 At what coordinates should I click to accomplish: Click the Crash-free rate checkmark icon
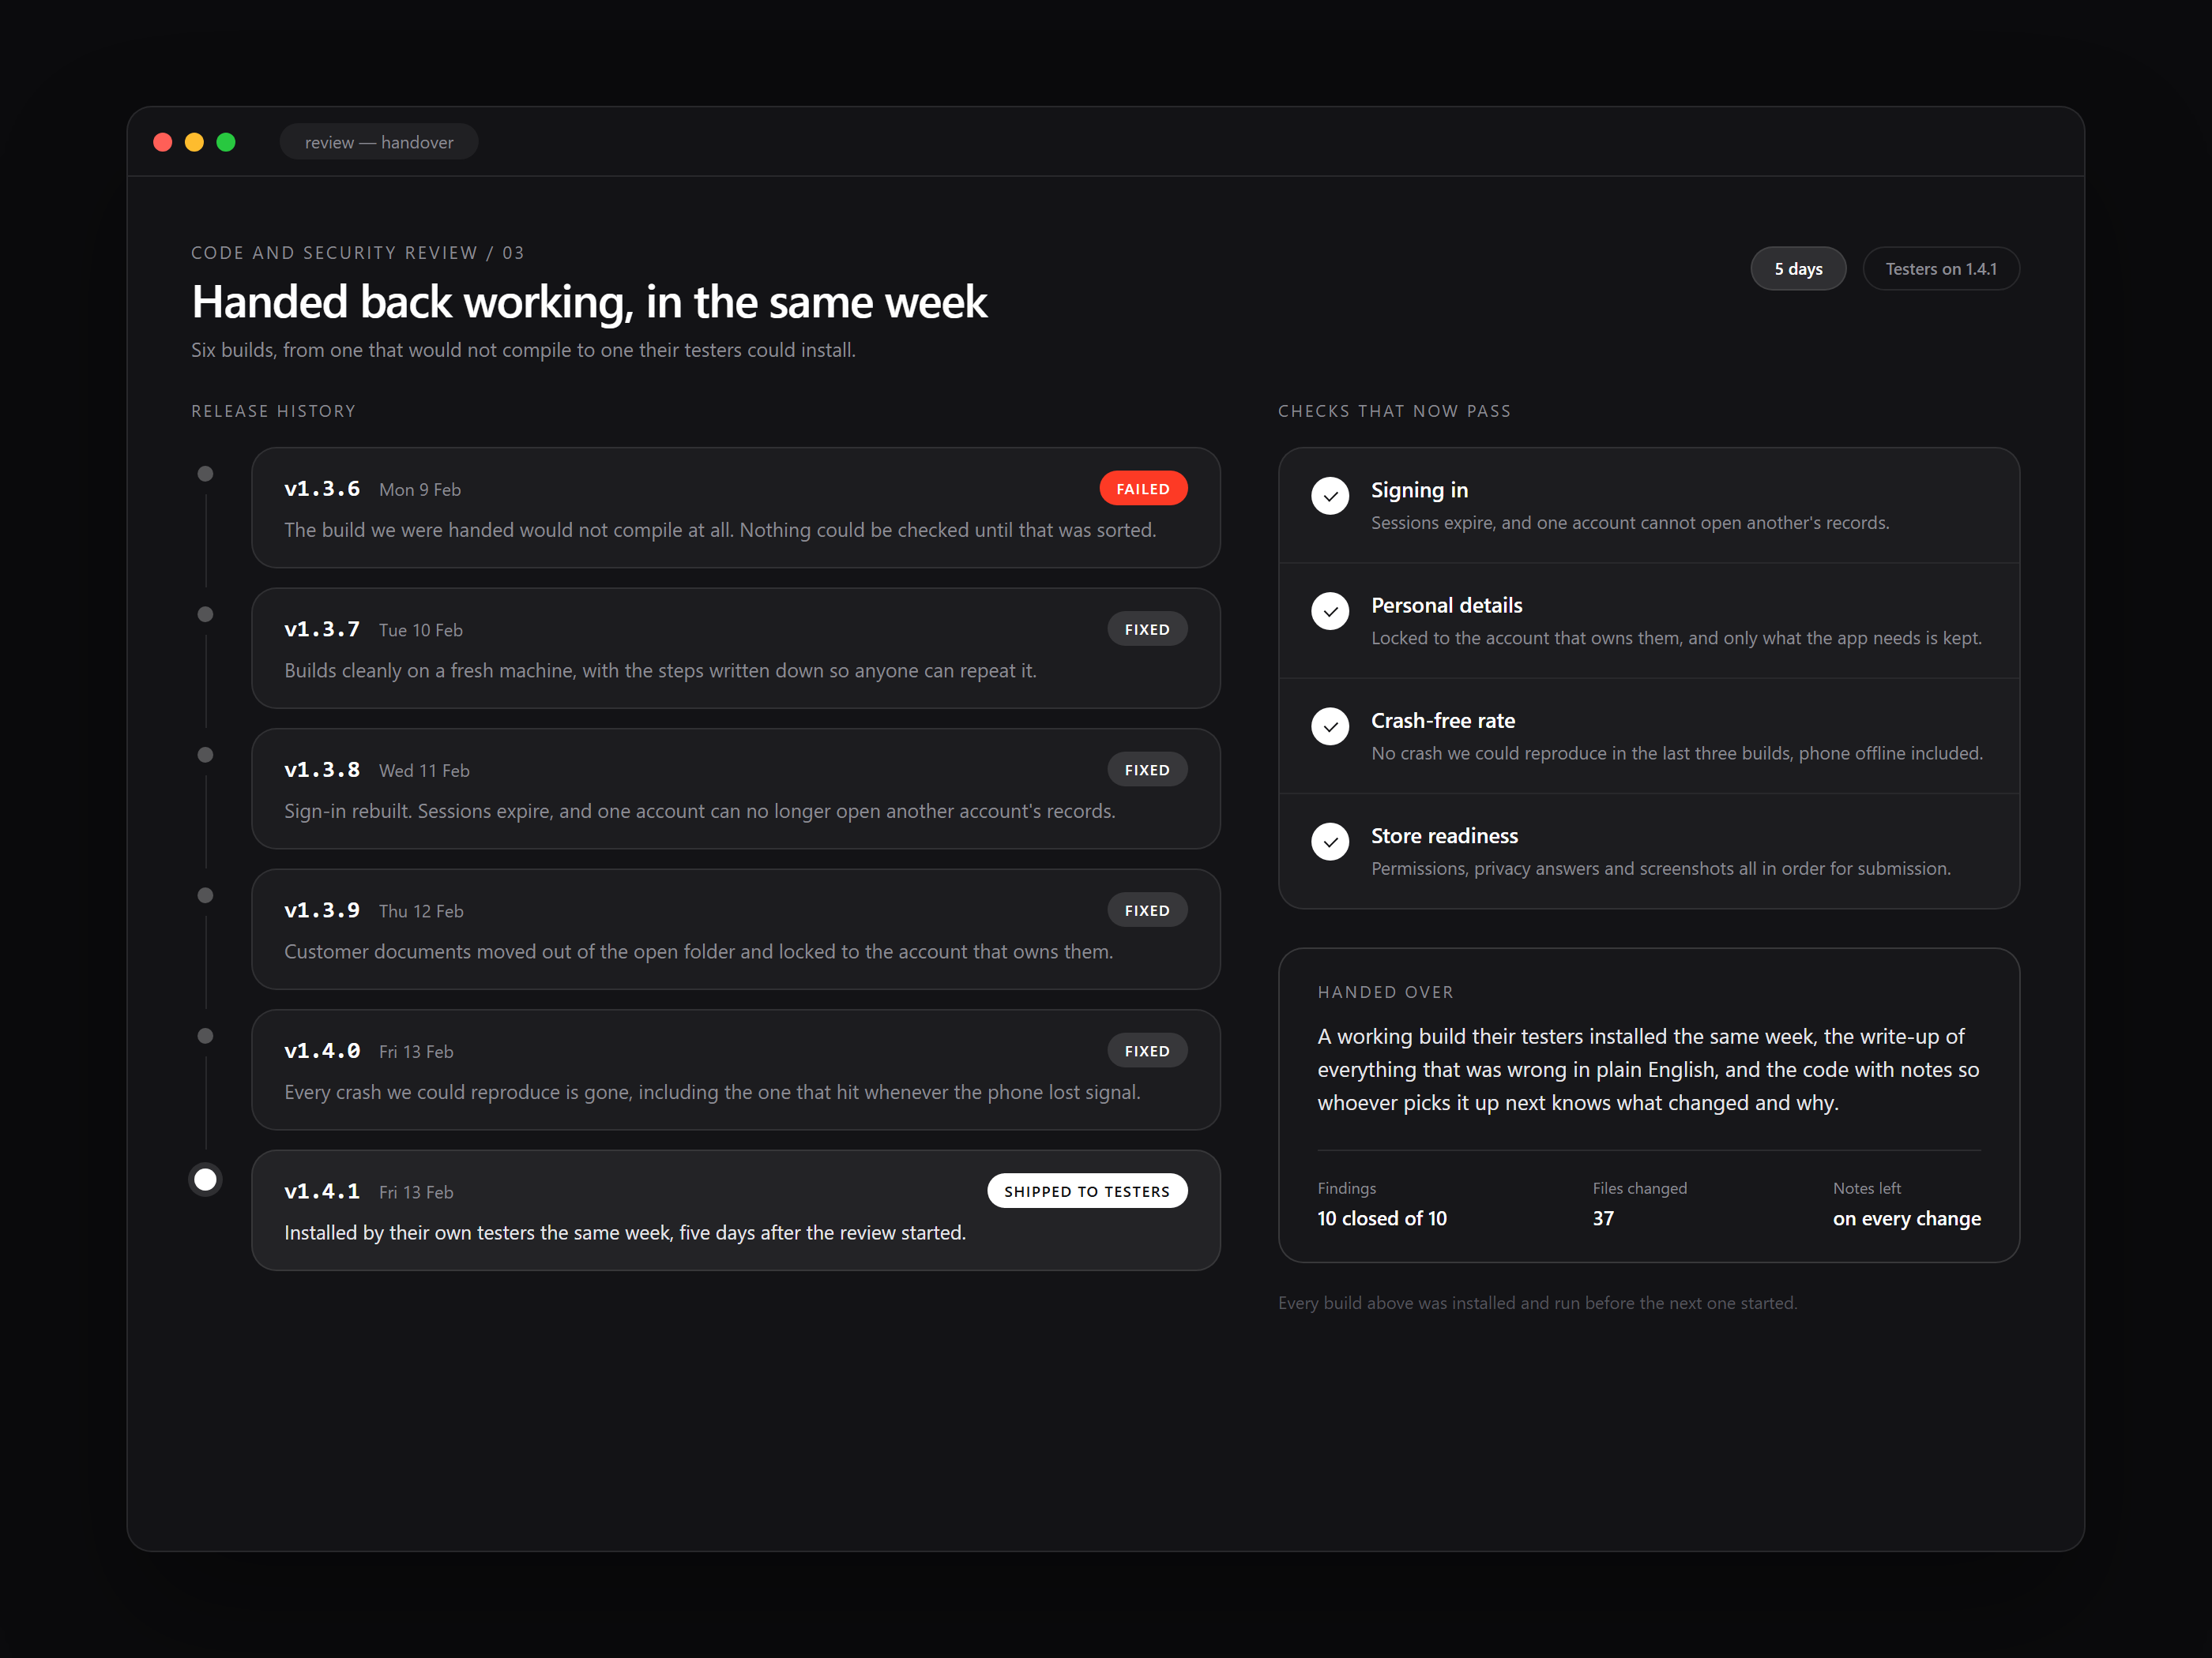pyautogui.click(x=1330, y=726)
